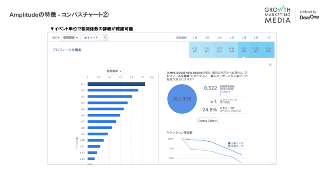This screenshot has height=170, width=324.
Task: Click the Growth Marketing Media logo
Action: pos(278,15)
